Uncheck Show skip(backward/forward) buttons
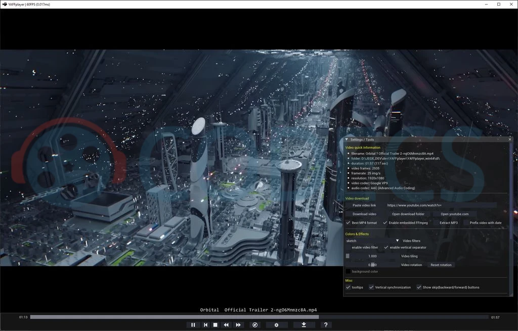The image size is (518, 331). 419,287
